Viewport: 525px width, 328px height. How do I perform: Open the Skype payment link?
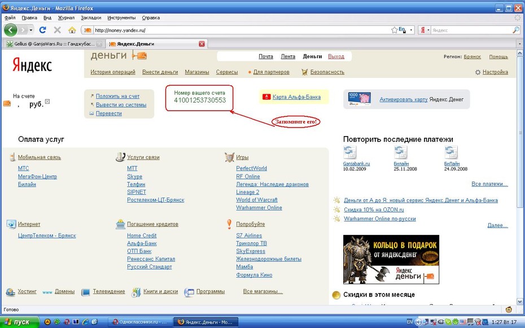tap(134, 176)
